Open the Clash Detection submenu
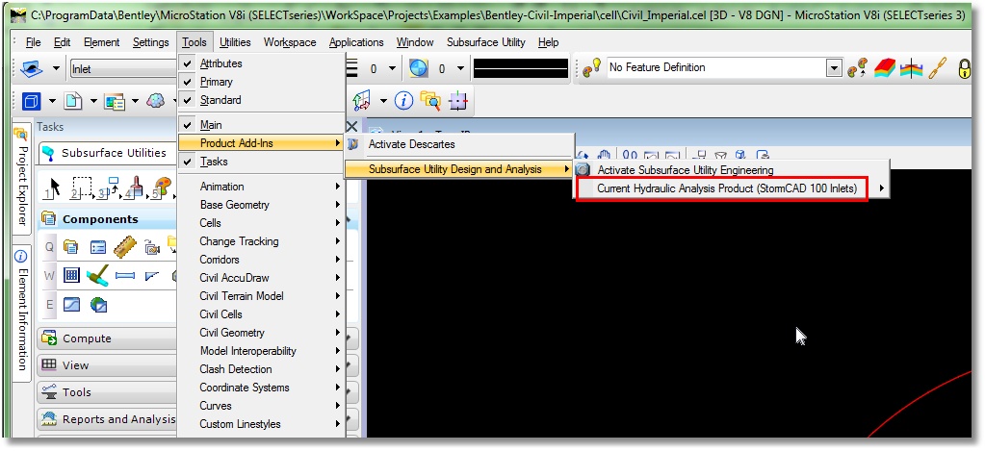The height and width of the screenshot is (451, 985). pyautogui.click(x=261, y=369)
